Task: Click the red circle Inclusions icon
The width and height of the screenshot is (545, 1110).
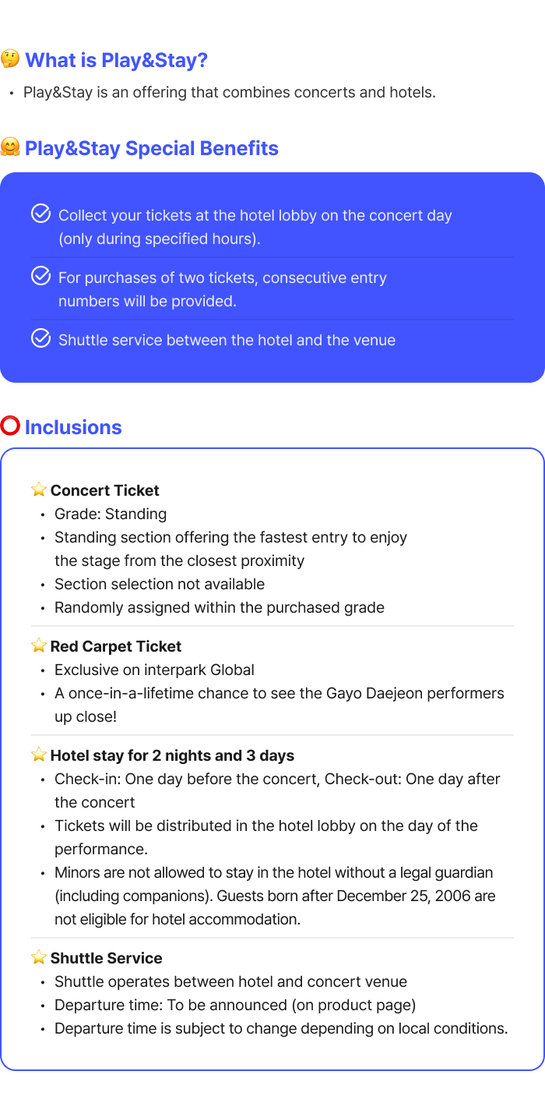Action: (x=10, y=426)
